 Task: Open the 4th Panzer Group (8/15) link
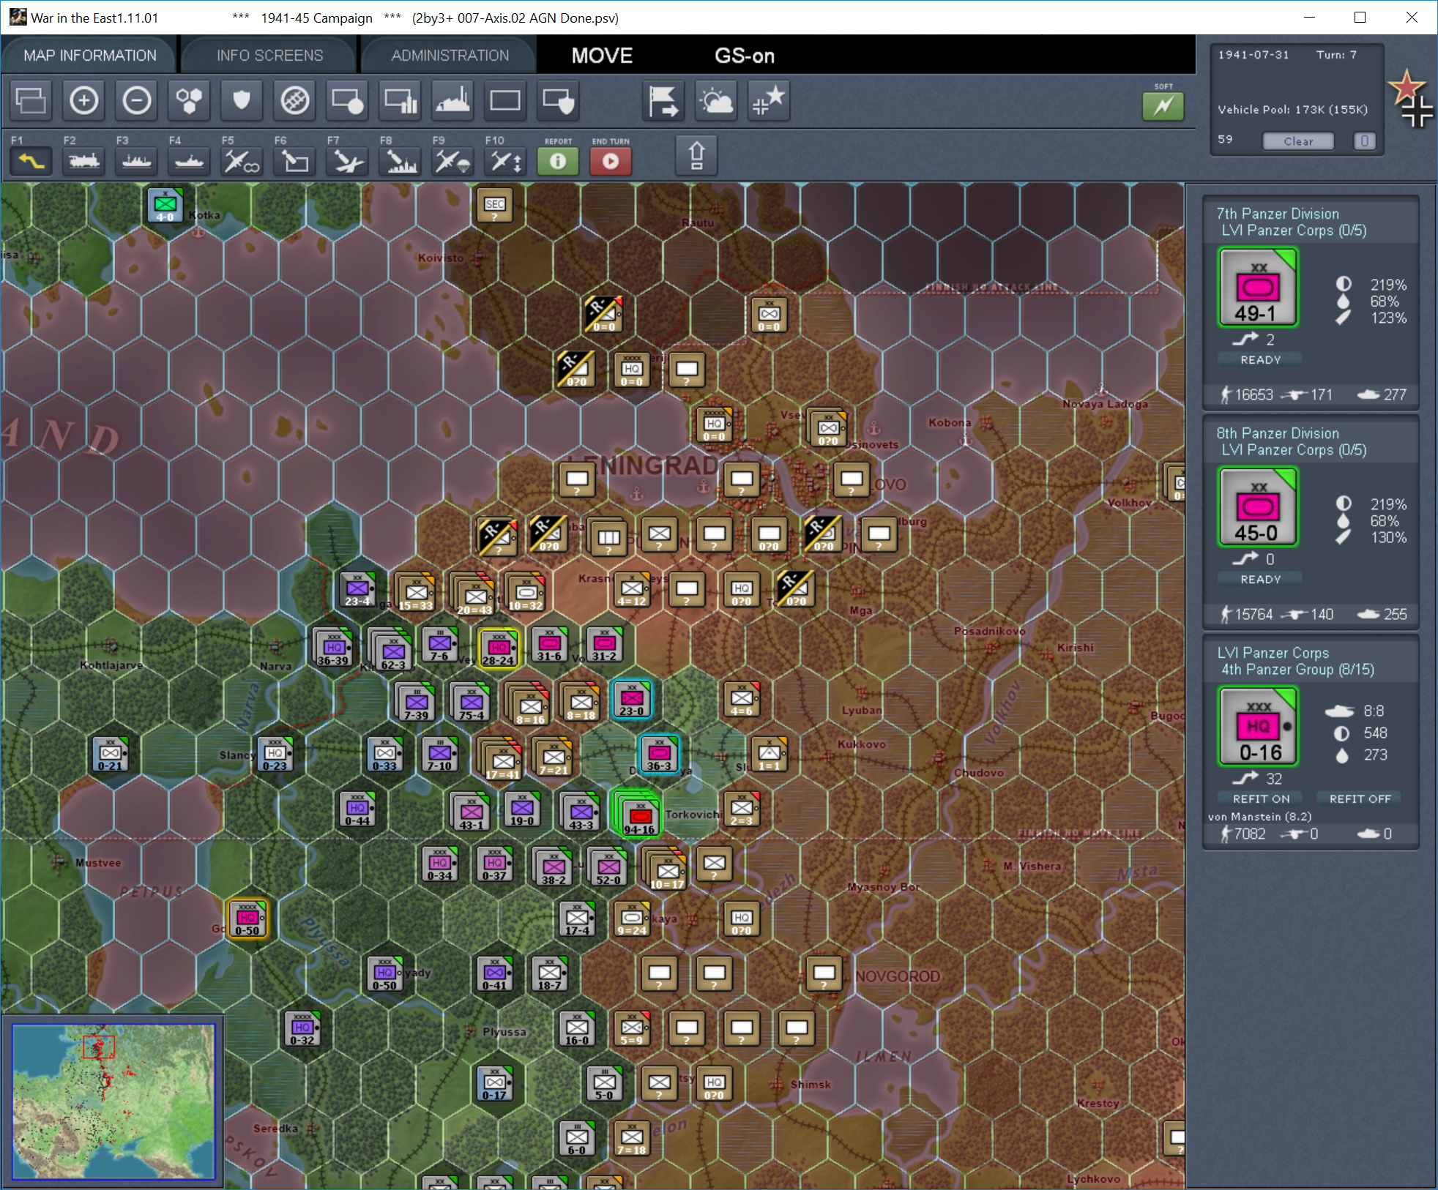1297,670
